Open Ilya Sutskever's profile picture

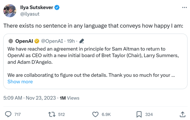pyautogui.click(x=9, y=11)
